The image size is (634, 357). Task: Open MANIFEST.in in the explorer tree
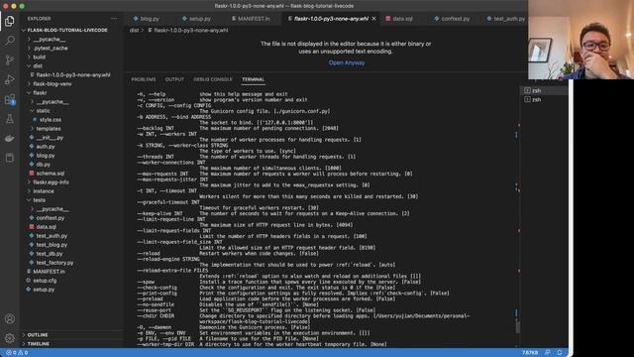(x=49, y=272)
